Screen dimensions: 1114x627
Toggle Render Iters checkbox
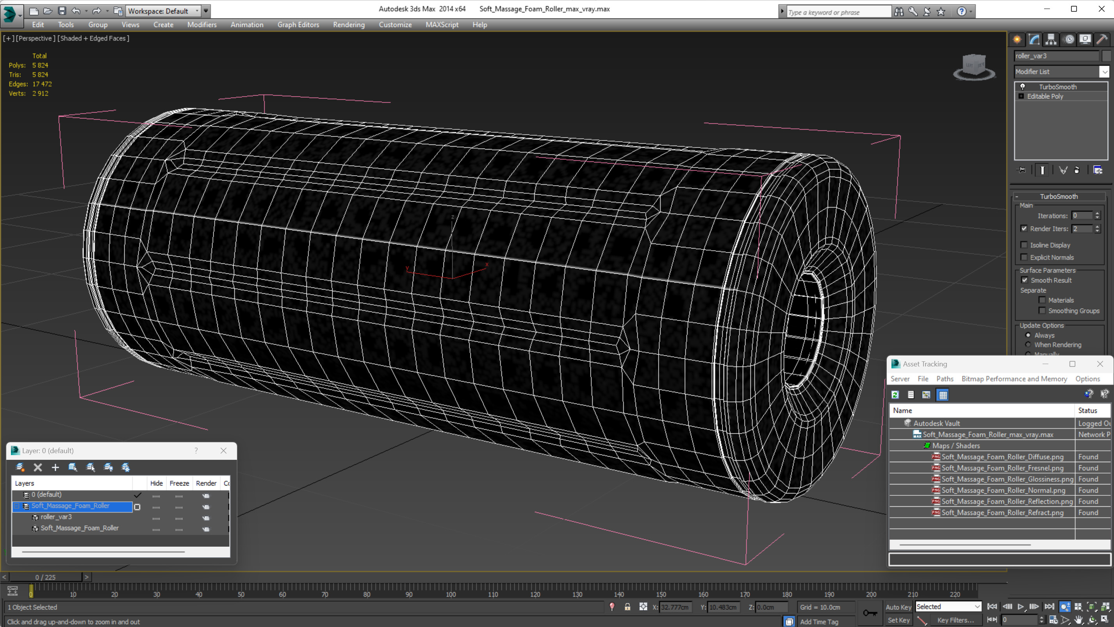pos(1024,229)
